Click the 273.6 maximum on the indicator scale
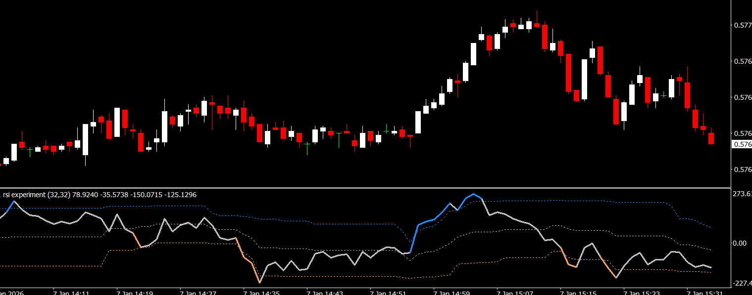 pos(742,194)
